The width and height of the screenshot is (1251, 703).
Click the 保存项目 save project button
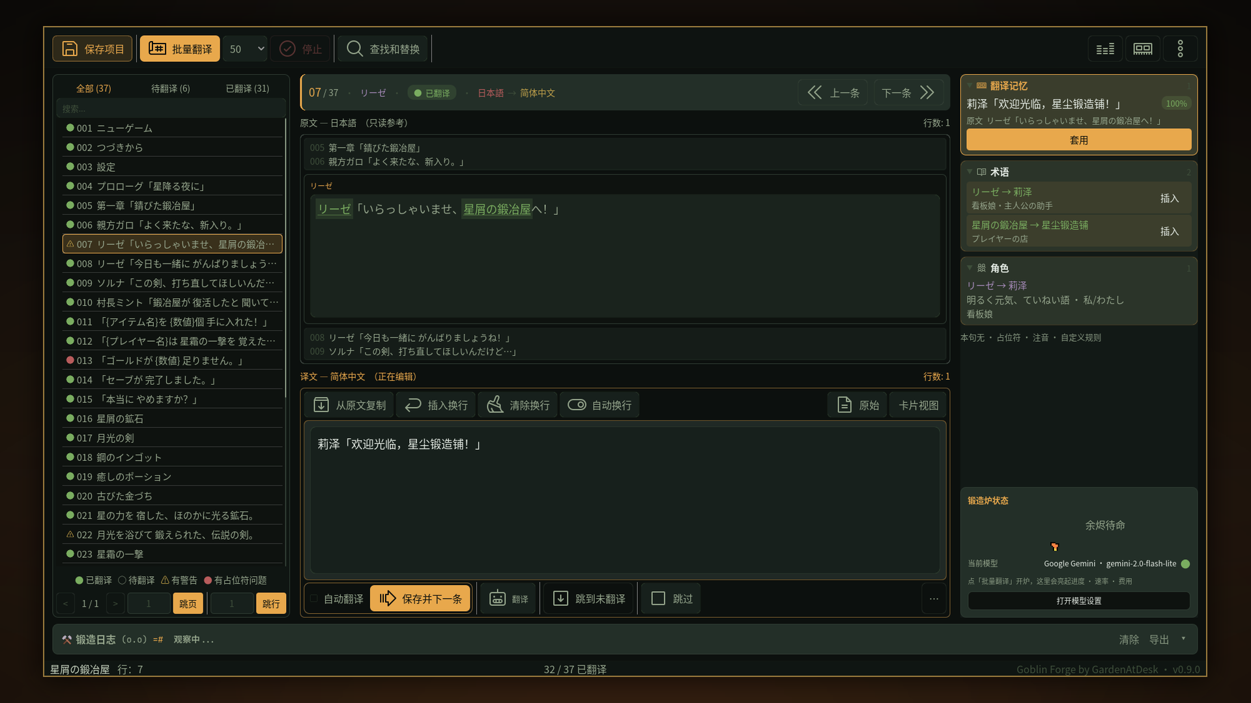tap(93, 49)
